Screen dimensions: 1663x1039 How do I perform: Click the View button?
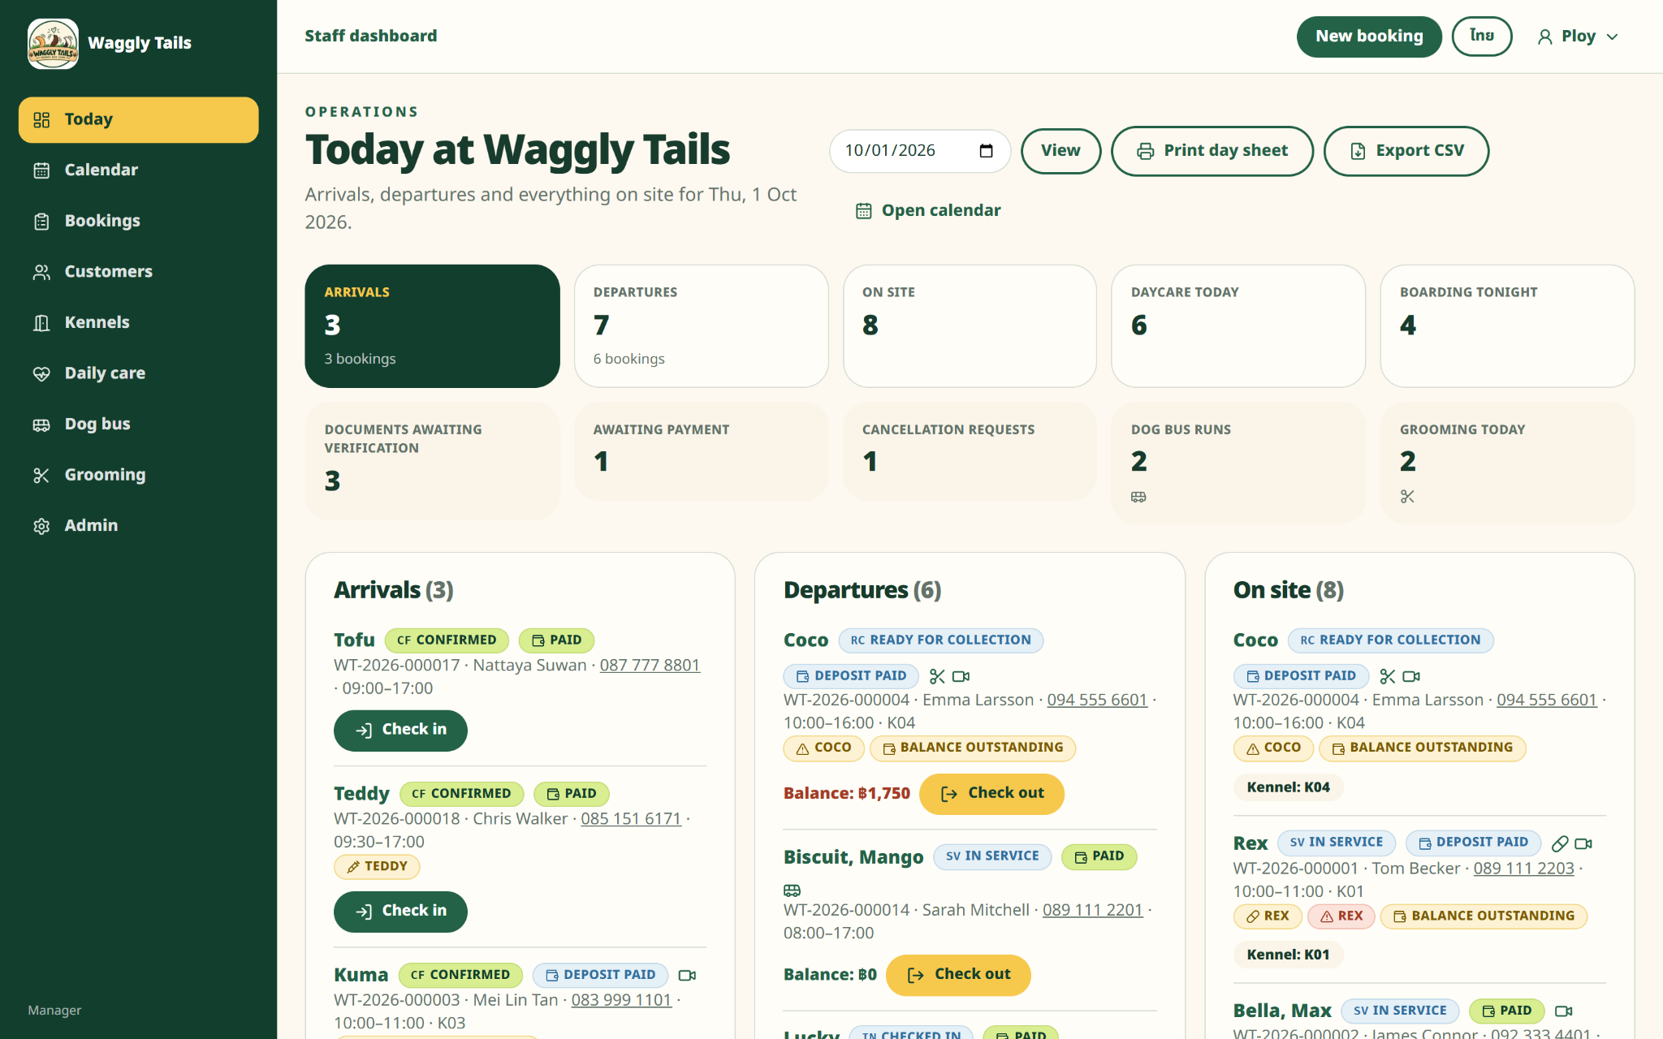[x=1060, y=151]
